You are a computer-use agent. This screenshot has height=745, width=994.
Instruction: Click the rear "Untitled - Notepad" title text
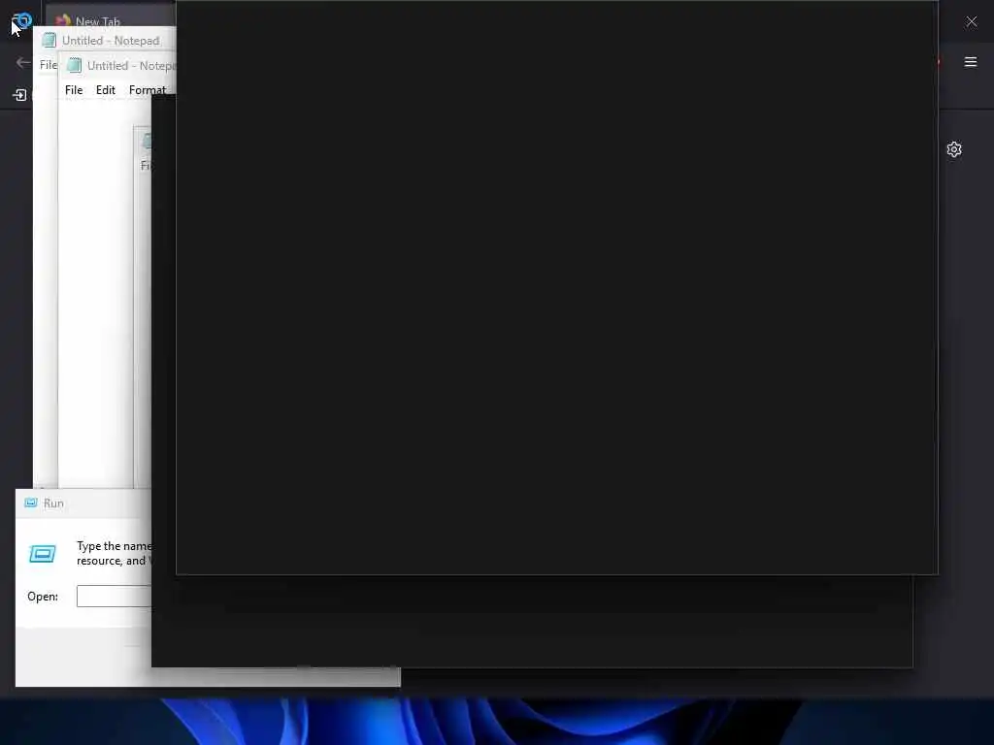click(111, 41)
